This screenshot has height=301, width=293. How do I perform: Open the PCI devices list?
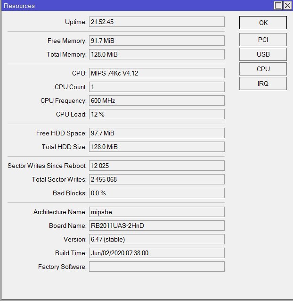click(x=263, y=40)
